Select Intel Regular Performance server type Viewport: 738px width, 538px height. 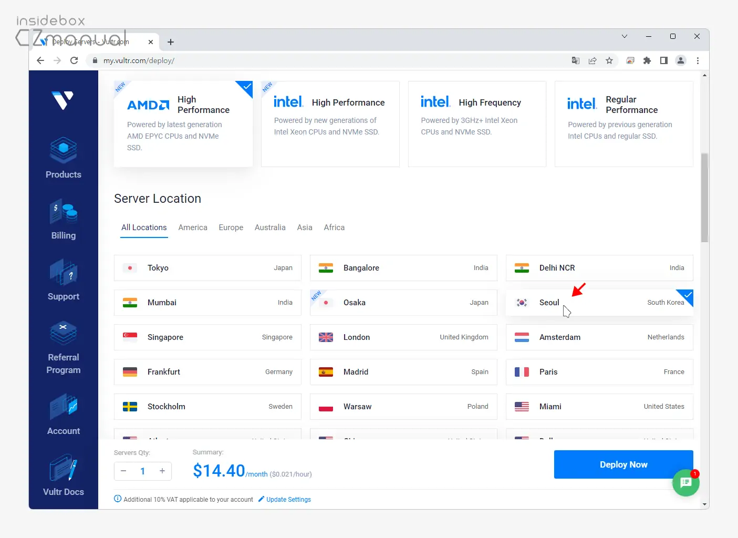pos(624,124)
